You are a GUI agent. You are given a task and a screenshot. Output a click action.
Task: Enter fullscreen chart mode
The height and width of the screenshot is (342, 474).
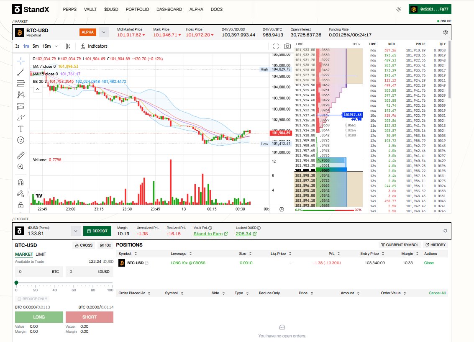click(276, 46)
